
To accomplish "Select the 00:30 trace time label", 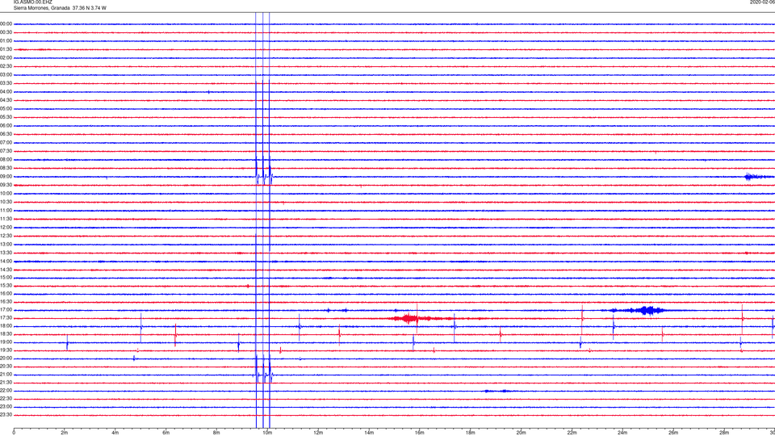I will tap(6, 32).
